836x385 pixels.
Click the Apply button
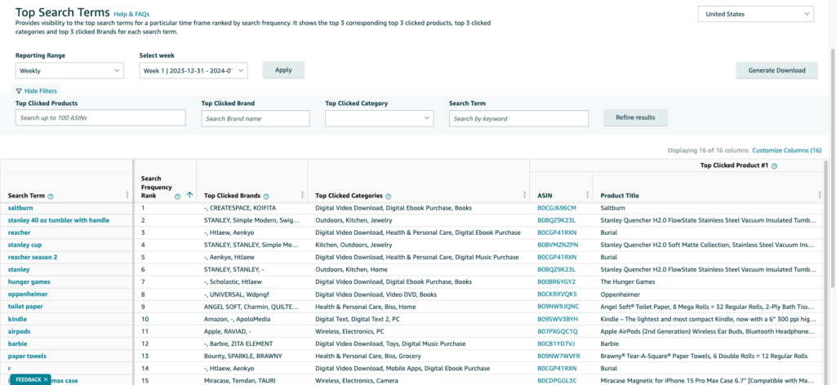tap(283, 70)
